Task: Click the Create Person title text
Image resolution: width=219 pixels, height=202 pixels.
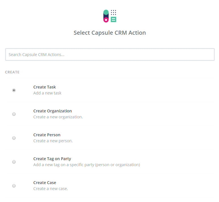Action: pyautogui.click(x=47, y=135)
